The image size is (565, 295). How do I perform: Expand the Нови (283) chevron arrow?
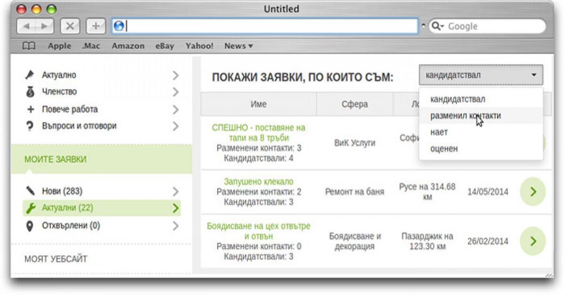[176, 191]
